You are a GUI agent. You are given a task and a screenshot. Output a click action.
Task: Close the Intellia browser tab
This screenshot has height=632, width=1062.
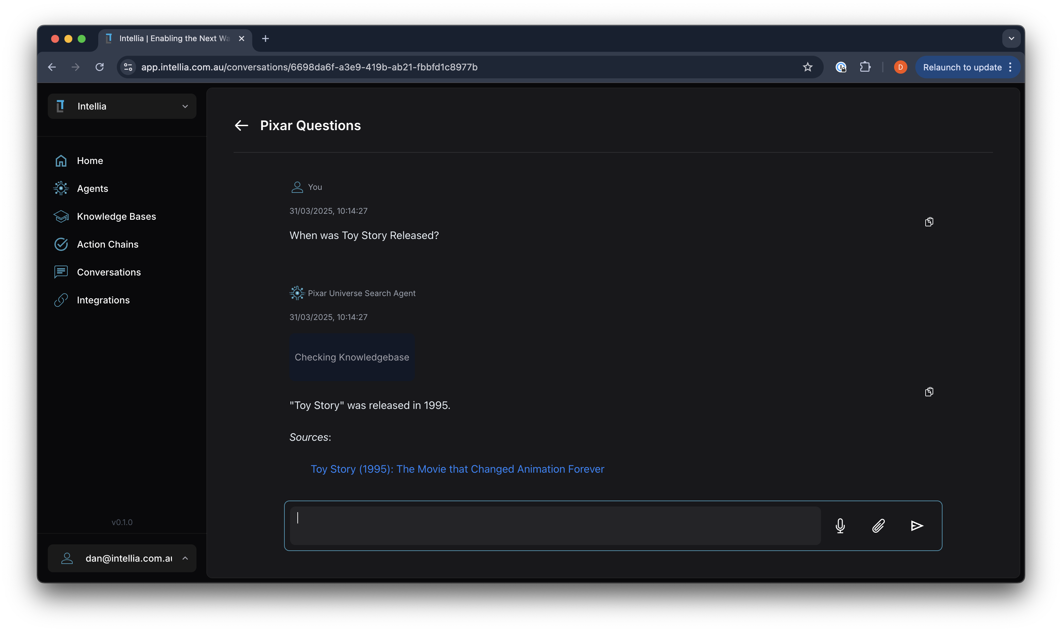(242, 38)
